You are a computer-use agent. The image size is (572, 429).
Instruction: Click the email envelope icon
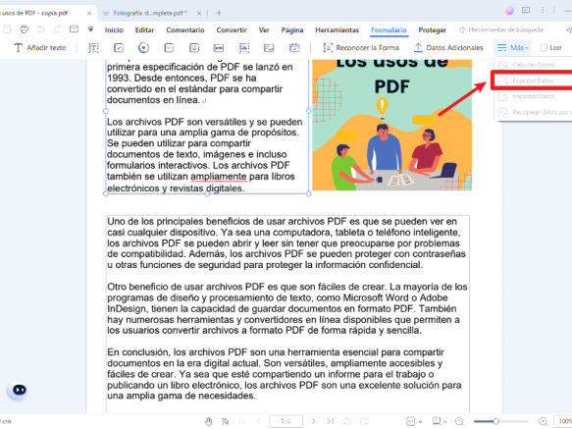click(74, 29)
